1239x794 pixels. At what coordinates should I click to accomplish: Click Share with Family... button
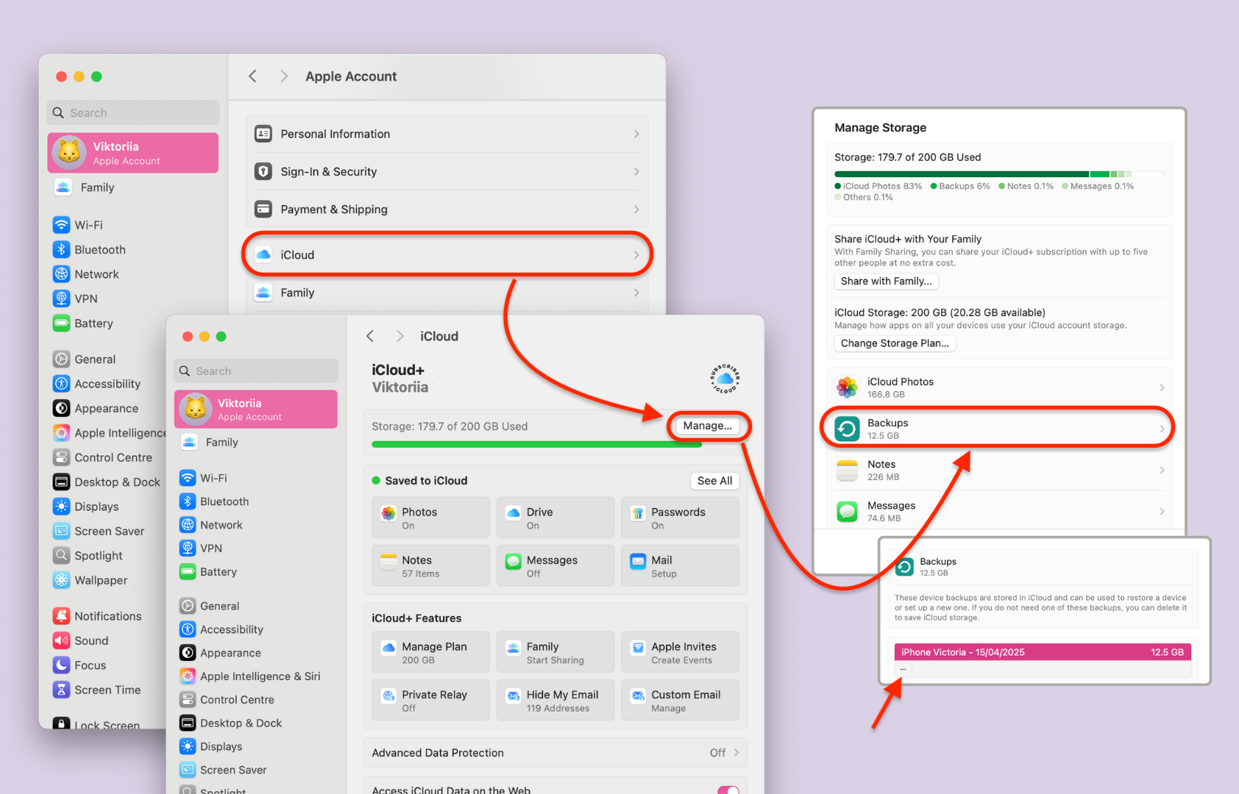click(x=886, y=281)
